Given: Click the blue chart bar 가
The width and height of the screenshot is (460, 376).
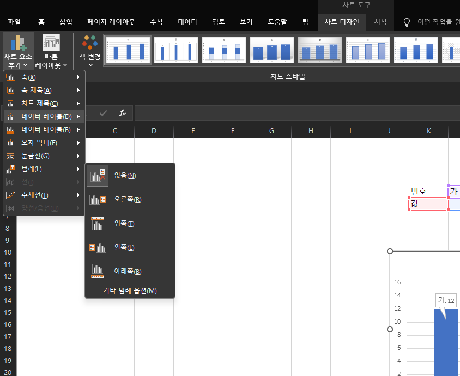Looking at the screenshot, I should [x=446, y=343].
